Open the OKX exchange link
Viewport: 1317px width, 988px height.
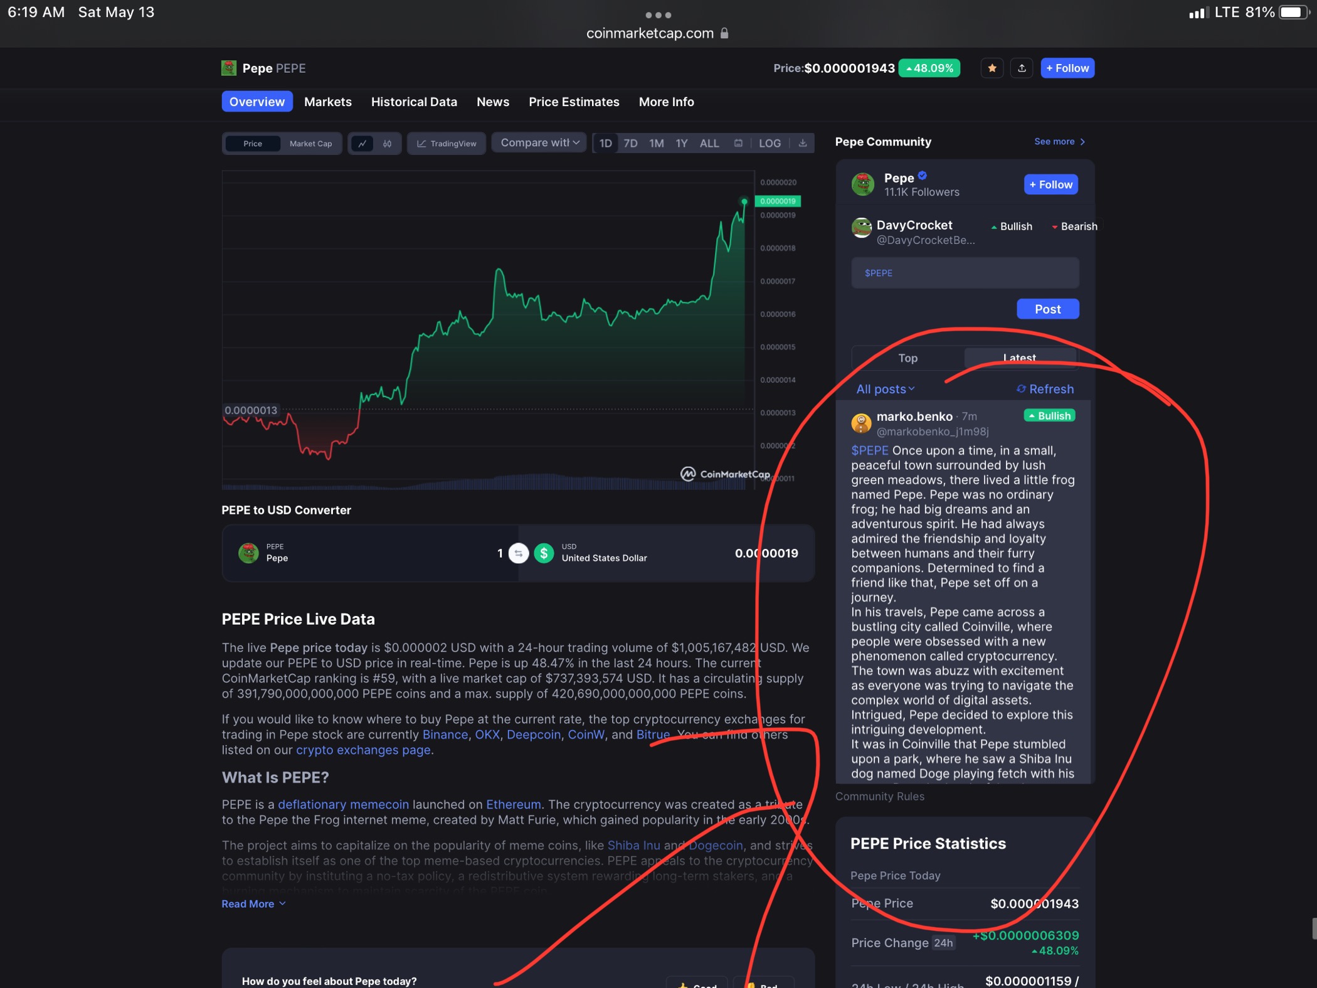point(487,735)
